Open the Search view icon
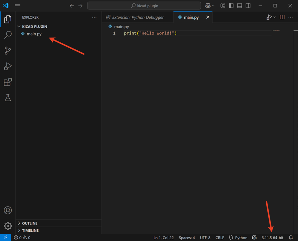 (8, 35)
